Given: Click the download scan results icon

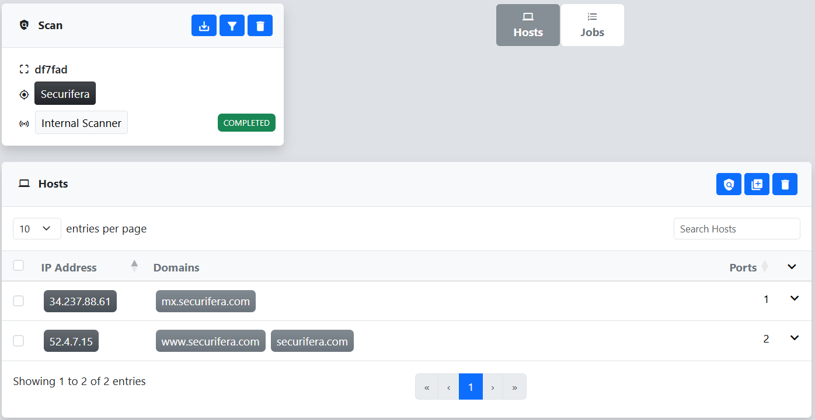Looking at the screenshot, I should point(204,26).
